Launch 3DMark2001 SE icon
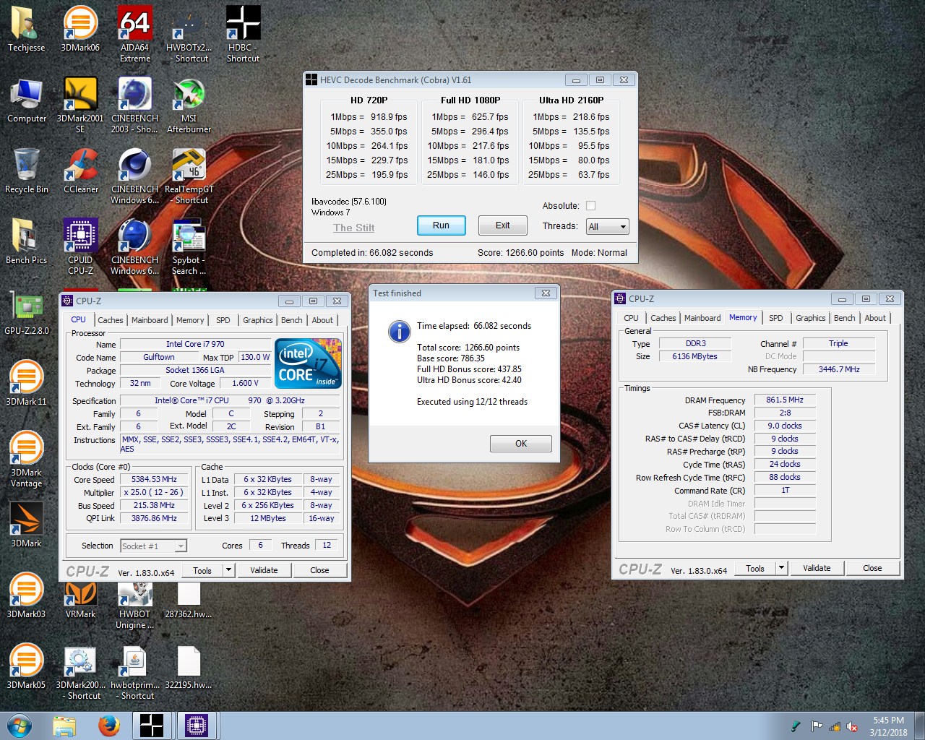925x740 pixels. pyautogui.click(x=80, y=105)
